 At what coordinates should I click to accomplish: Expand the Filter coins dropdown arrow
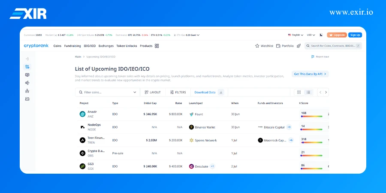(x=135, y=92)
